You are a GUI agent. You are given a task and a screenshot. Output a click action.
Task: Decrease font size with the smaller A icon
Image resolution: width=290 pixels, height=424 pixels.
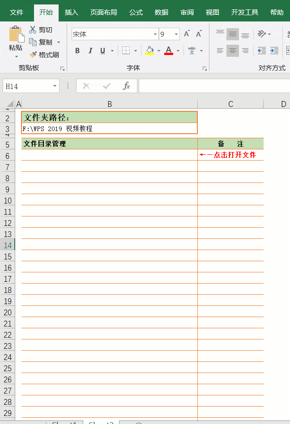point(199,34)
